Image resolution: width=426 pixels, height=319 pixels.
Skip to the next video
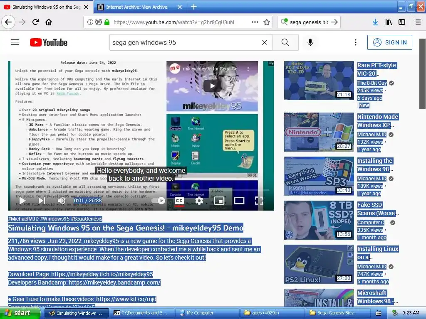click(x=42, y=201)
